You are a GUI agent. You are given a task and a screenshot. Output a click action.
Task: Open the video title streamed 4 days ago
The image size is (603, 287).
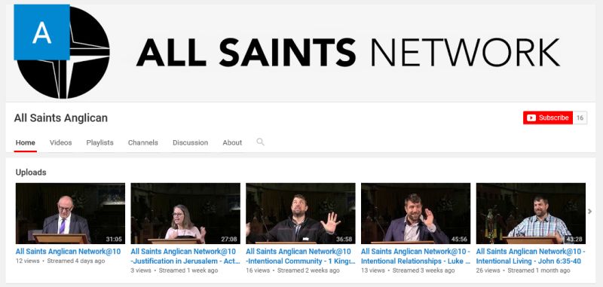click(68, 252)
